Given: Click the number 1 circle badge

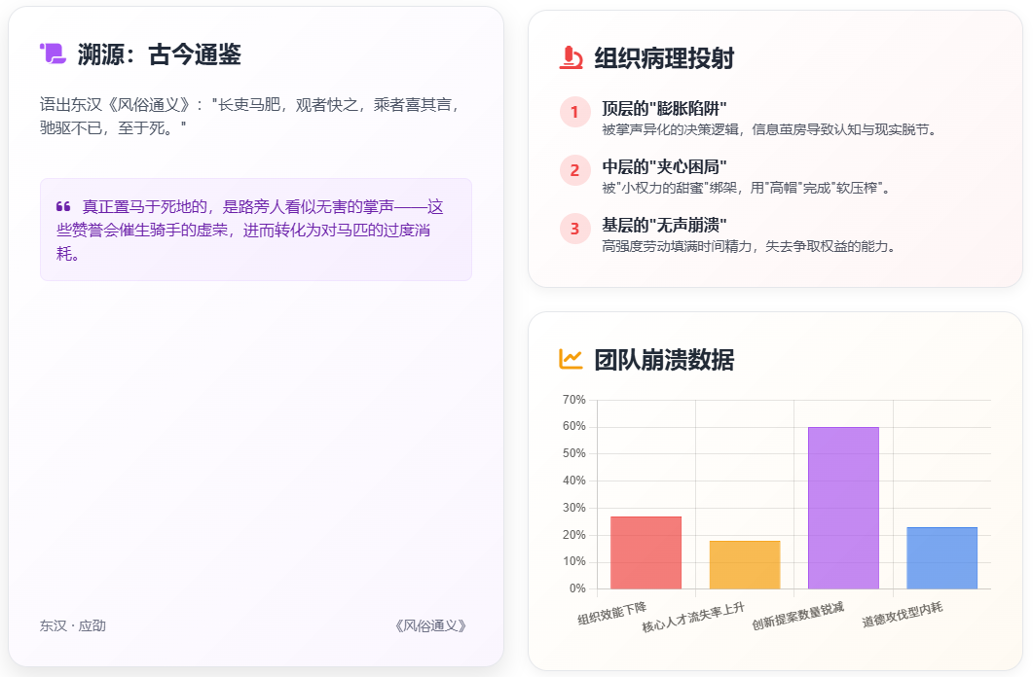Looking at the screenshot, I should click(574, 112).
